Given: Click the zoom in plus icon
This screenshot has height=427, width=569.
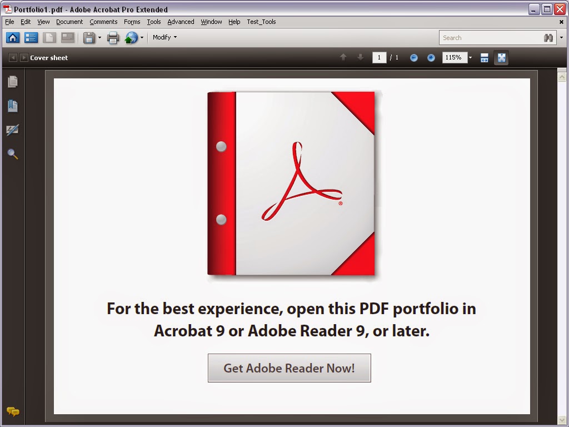Looking at the screenshot, I should pyautogui.click(x=431, y=58).
